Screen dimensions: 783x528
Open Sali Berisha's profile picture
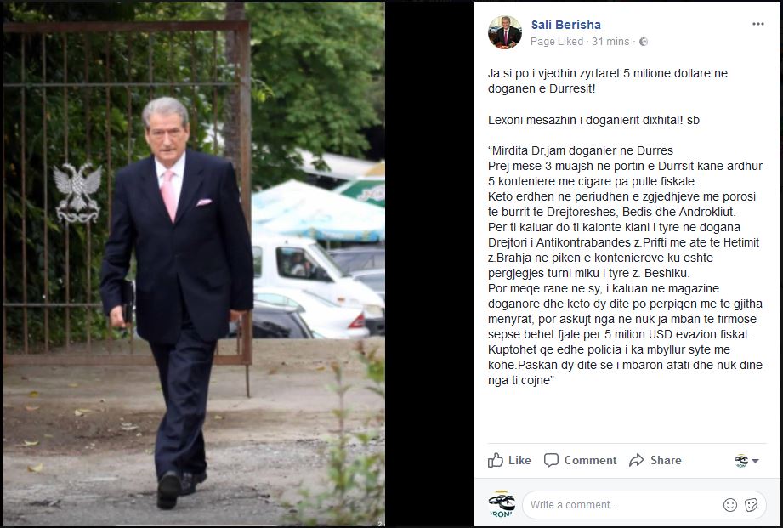pyautogui.click(x=505, y=32)
